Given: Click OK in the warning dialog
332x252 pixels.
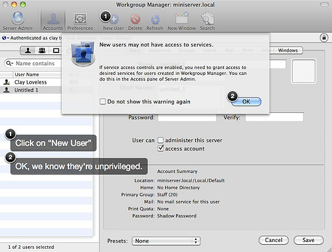Looking at the screenshot, I should click(246, 101).
